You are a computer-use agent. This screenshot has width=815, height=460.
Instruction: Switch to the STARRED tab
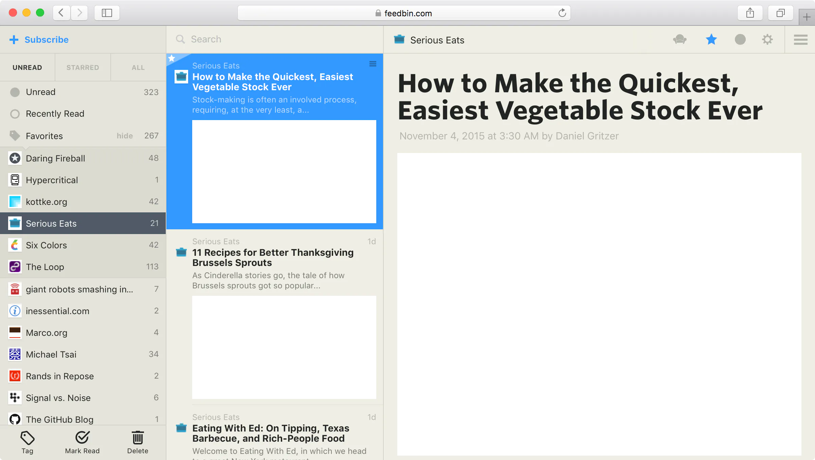click(83, 68)
